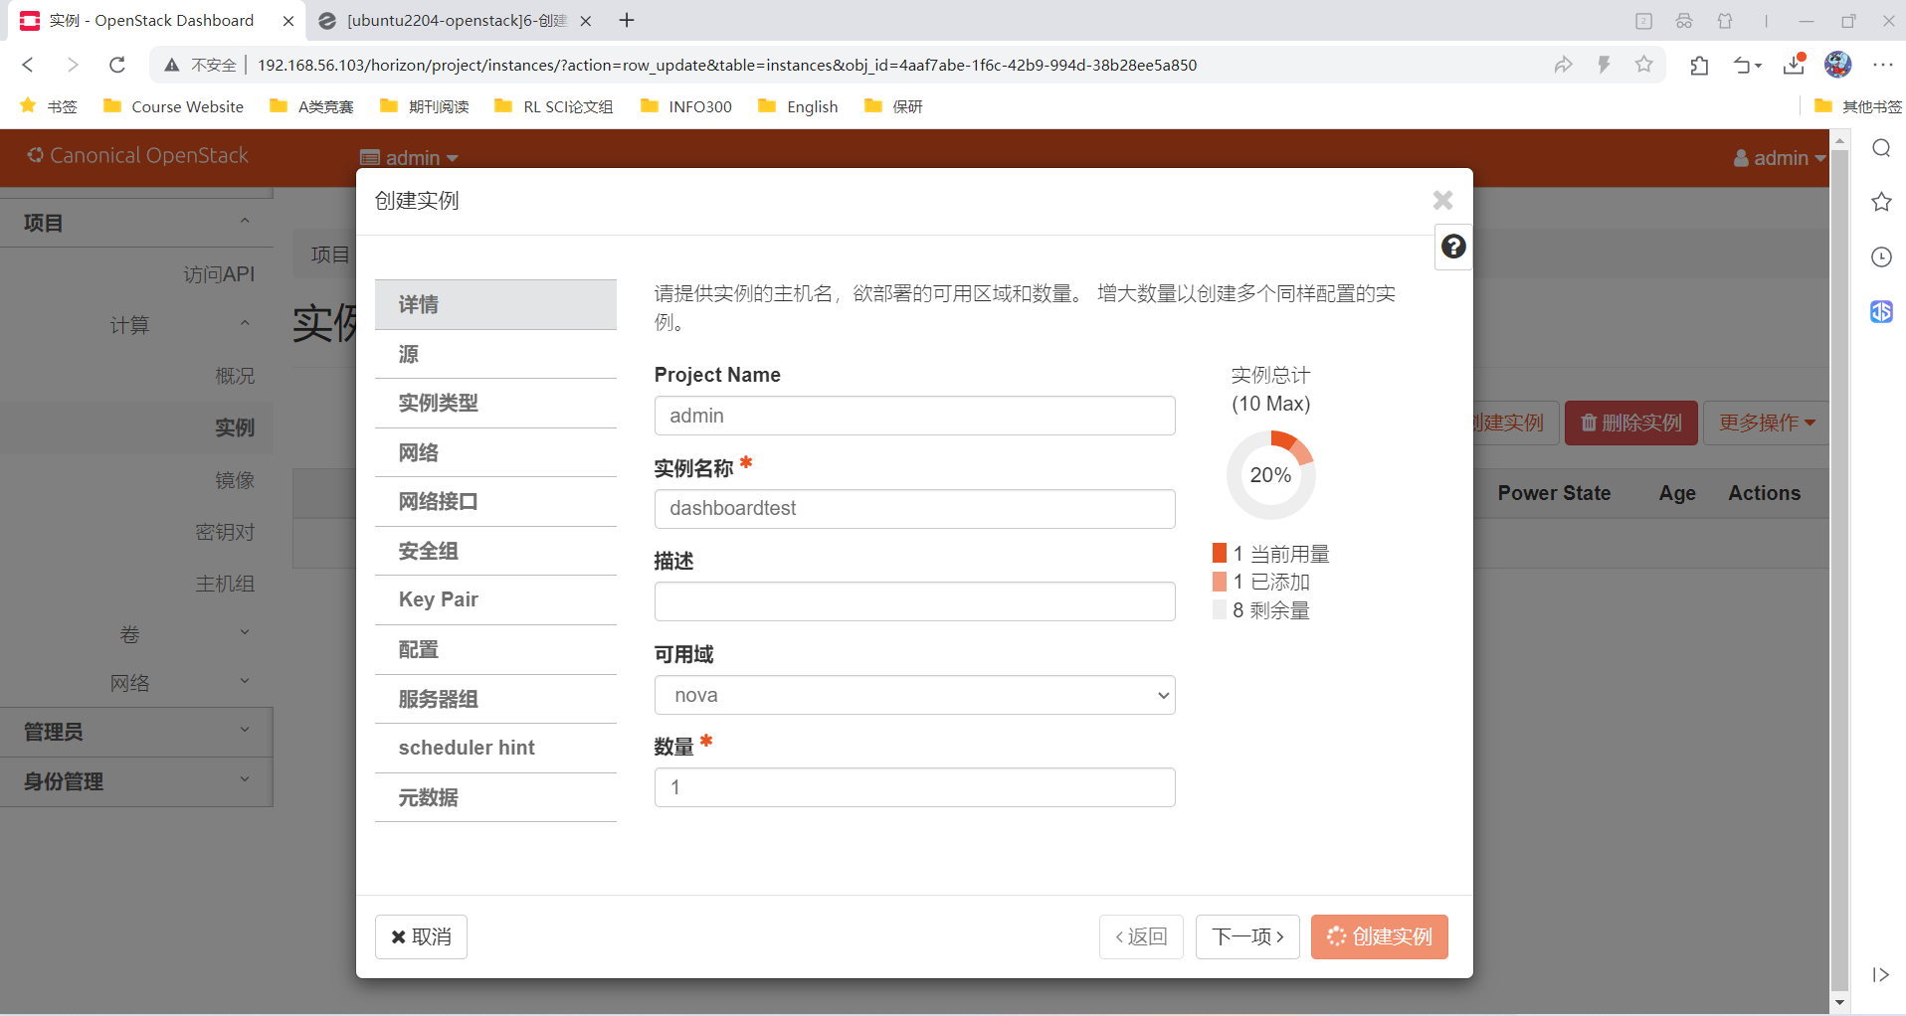1906x1016 pixels.
Task: Click the insecure site warning icon
Action: (172, 65)
